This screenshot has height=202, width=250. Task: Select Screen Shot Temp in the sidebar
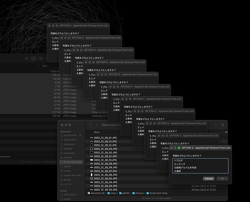point(71,162)
